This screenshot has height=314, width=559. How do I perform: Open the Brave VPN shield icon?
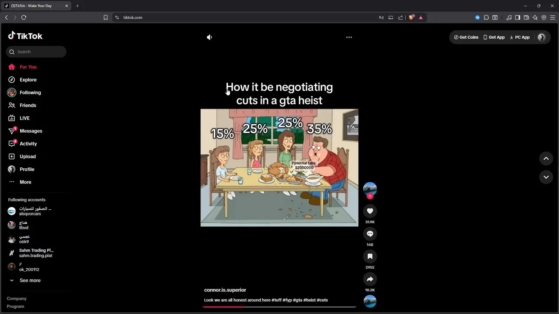pyautogui.click(x=544, y=17)
